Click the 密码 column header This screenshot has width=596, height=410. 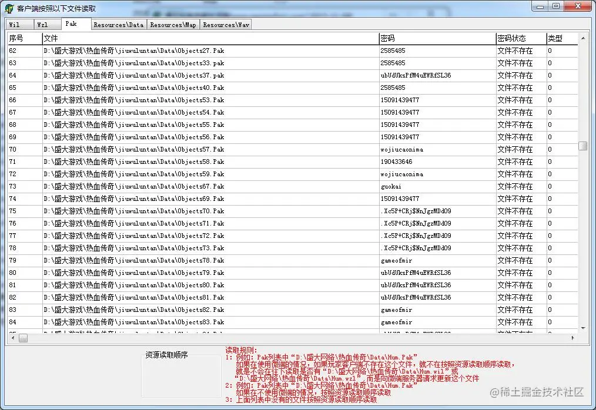tap(437, 38)
